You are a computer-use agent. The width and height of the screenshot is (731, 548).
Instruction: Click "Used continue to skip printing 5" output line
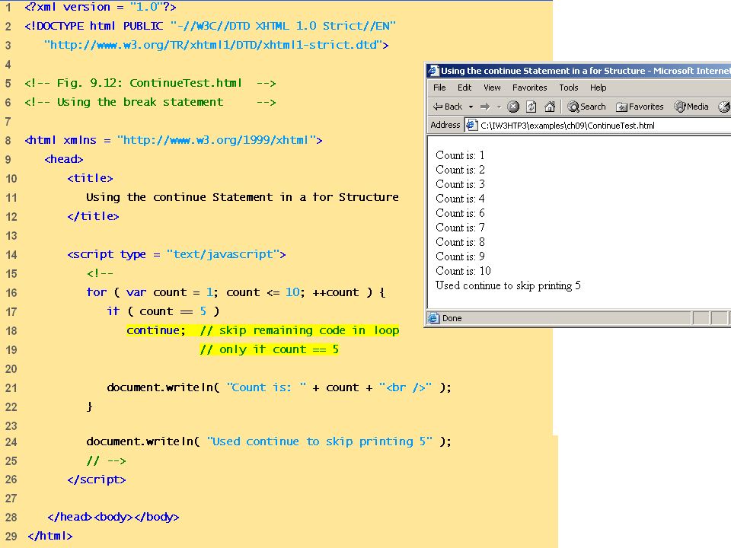(508, 285)
